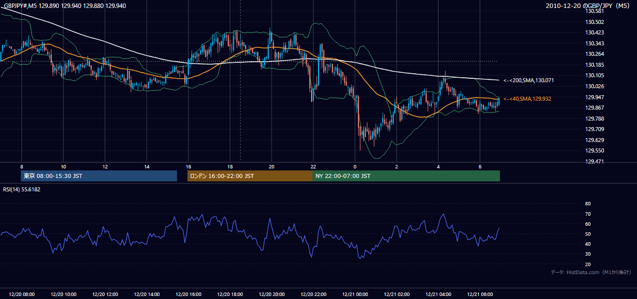Click price axis value 130.581

(x=594, y=11)
